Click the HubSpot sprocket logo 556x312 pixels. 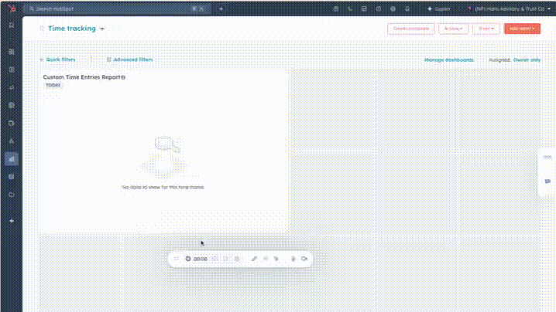pos(11,8)
